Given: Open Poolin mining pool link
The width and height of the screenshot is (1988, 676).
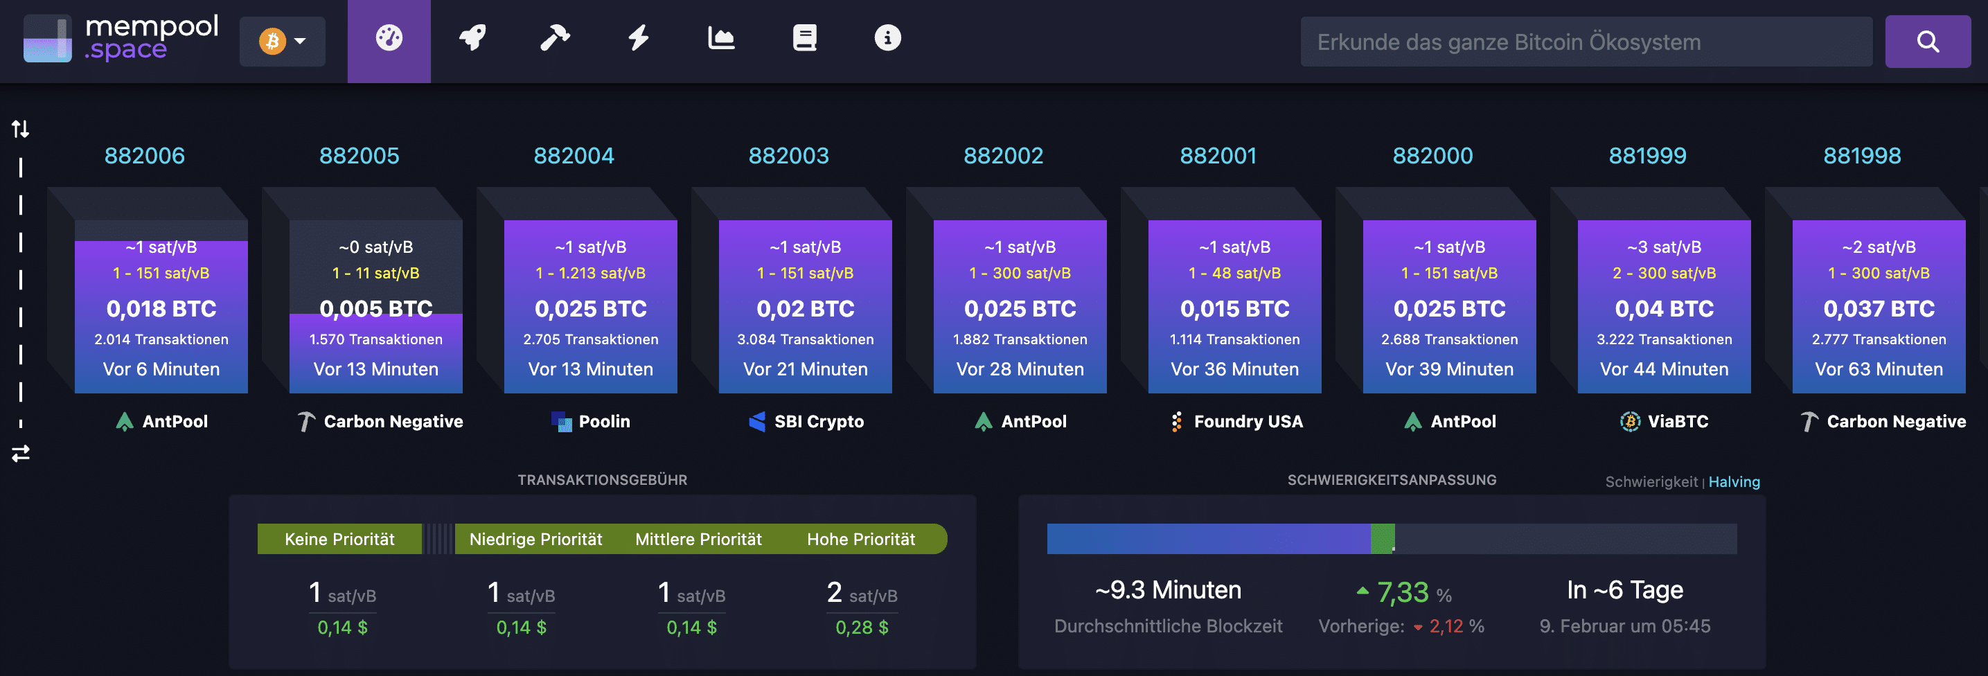Looking at the screenshot, I should pos(590,421).
